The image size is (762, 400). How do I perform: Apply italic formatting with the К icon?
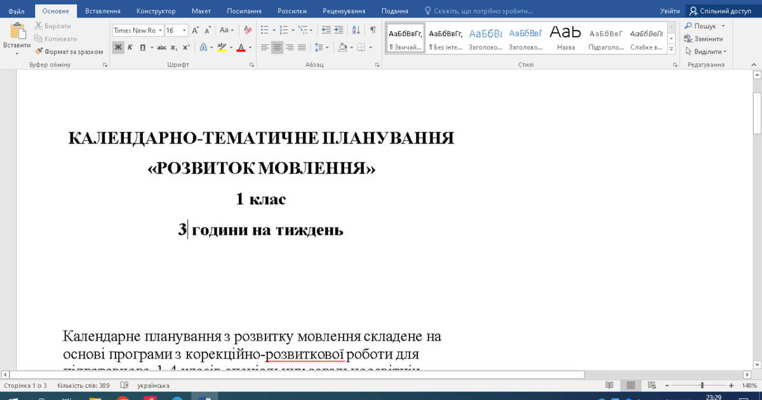pos(129,48)
